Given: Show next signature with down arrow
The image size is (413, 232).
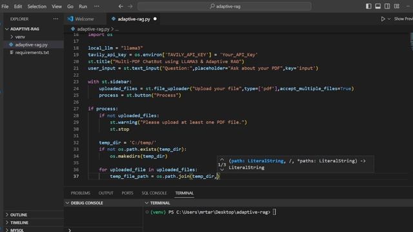Looking at the screenshot, I should [x=222, y=169].
